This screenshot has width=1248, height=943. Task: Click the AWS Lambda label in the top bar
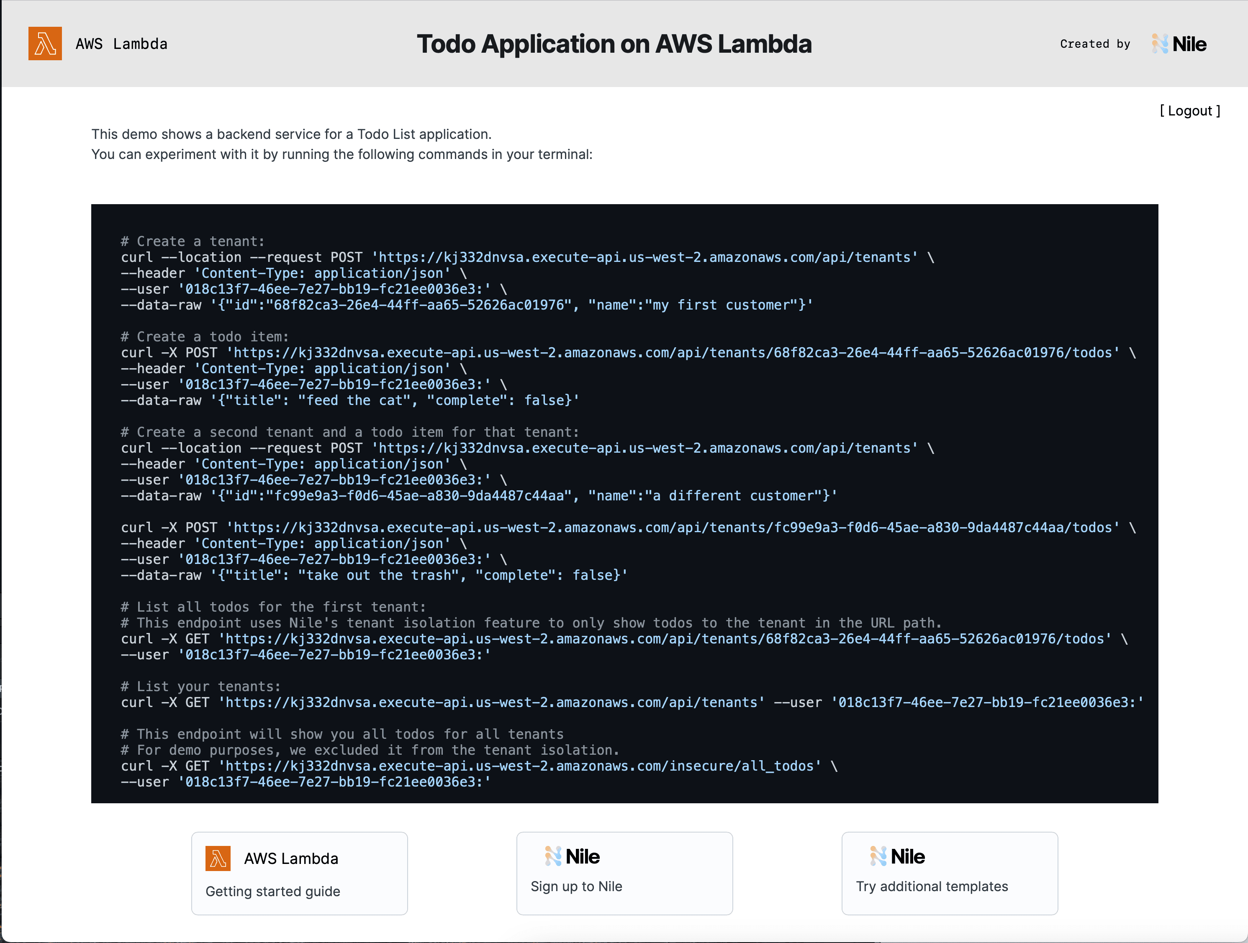tap(122, 44)
